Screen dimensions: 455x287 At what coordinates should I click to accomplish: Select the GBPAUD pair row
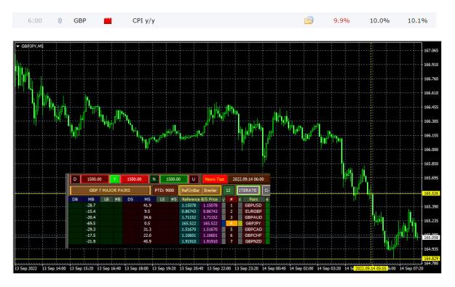253,217
